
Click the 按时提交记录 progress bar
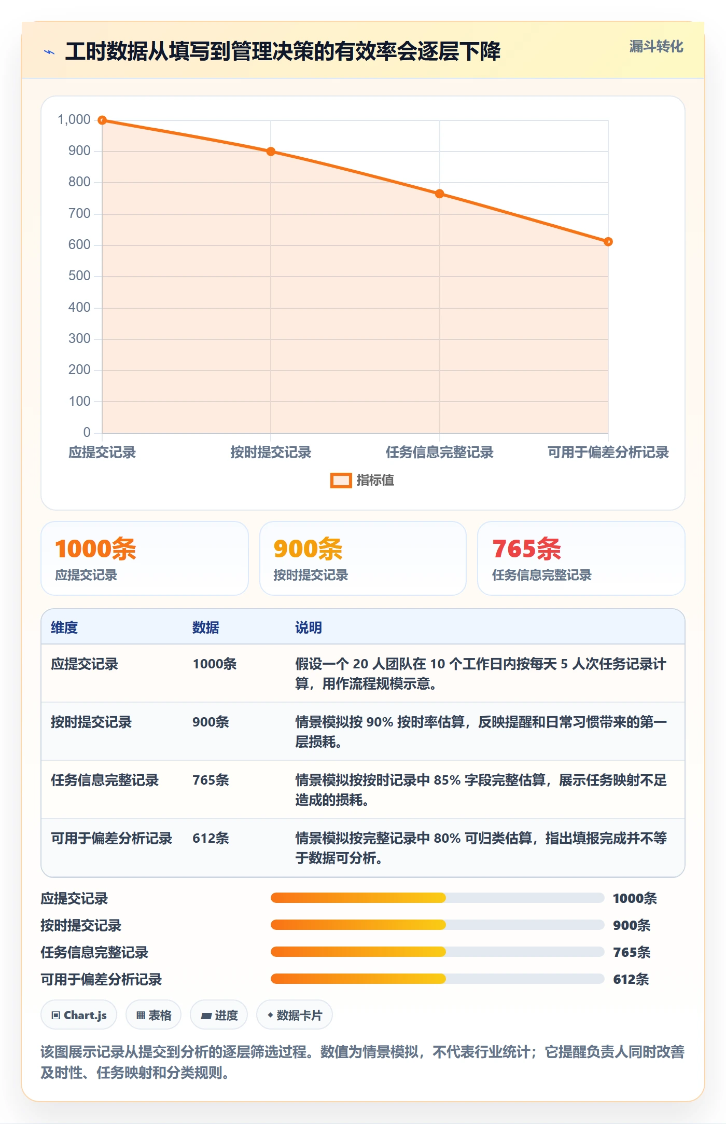(437, 925)
